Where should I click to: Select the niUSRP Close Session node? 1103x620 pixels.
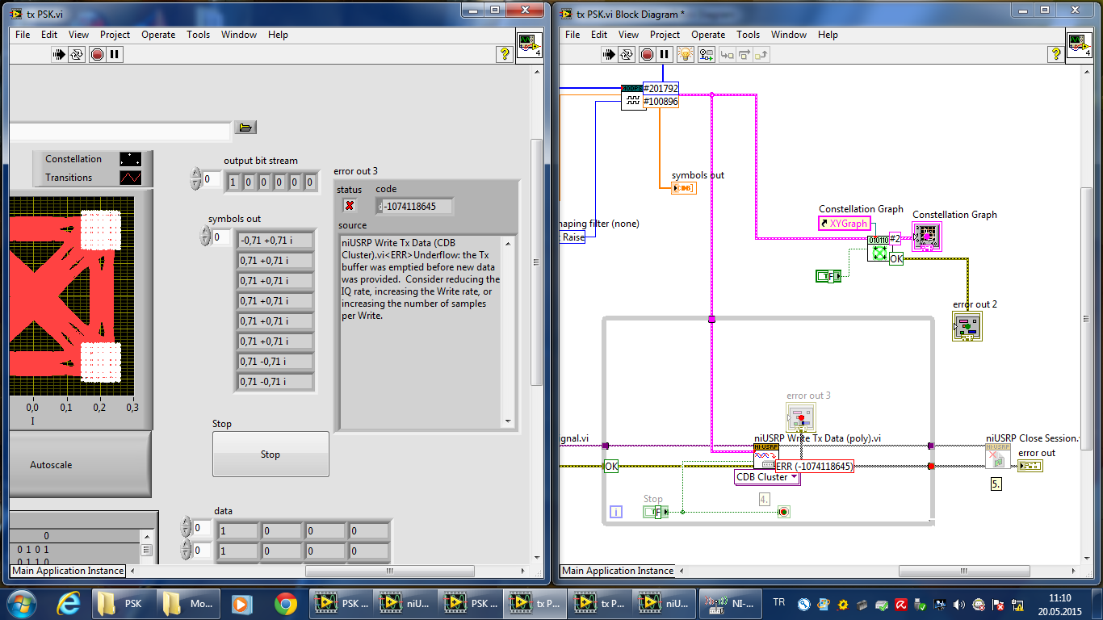pyautogui.click(x=998, y=456)
